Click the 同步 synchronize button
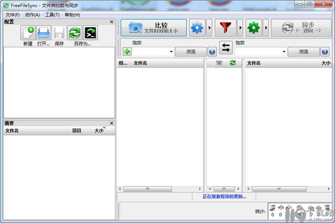 [x=301, y=28]
